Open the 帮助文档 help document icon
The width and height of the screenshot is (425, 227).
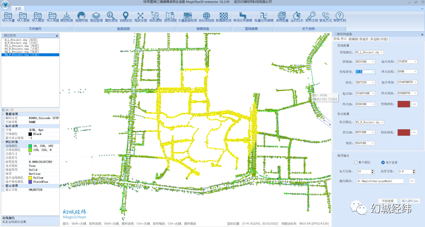coord(340,17)
